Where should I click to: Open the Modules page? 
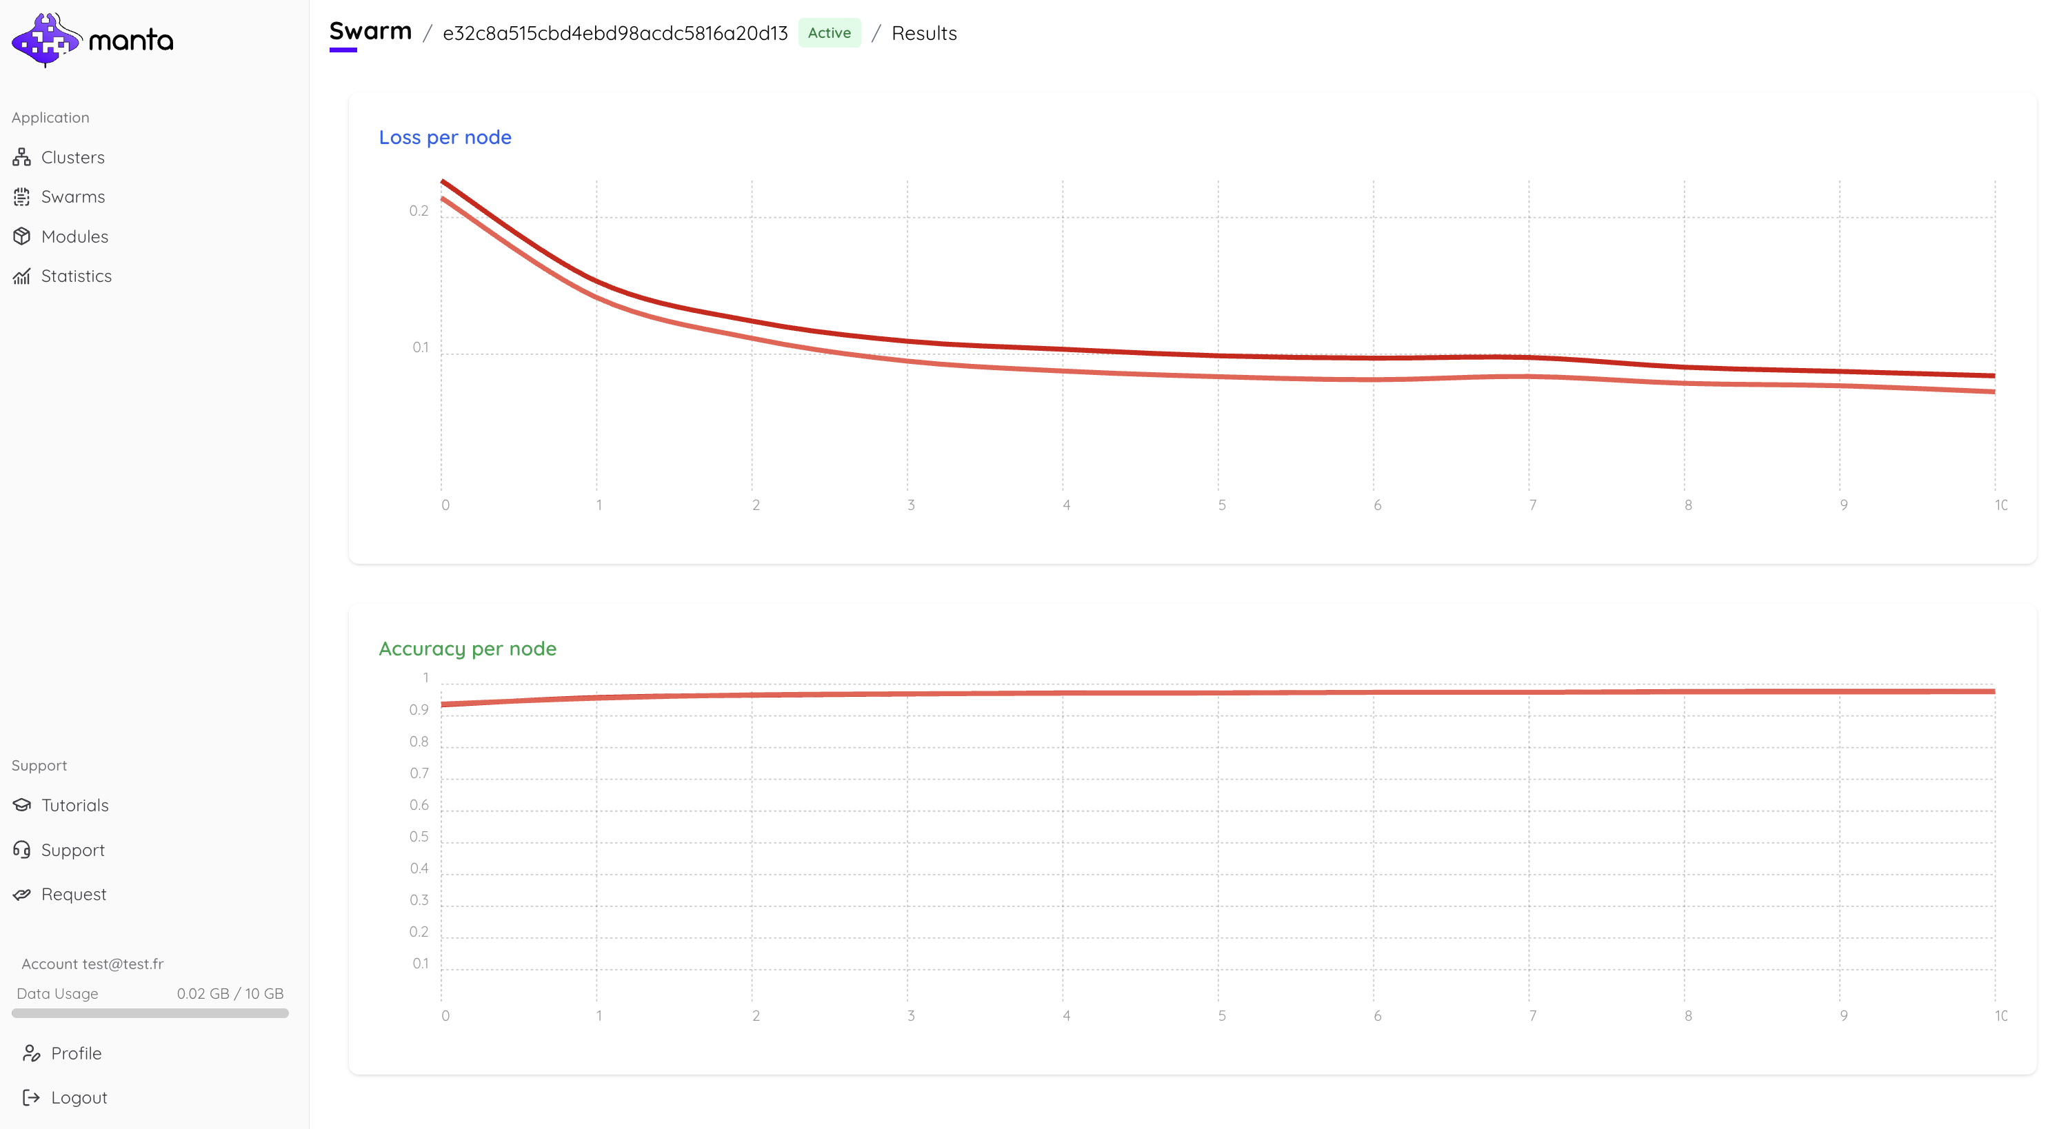(x=74, y=236)
